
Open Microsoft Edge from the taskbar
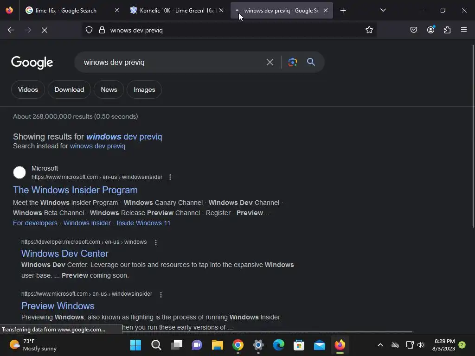coord(279,345)
